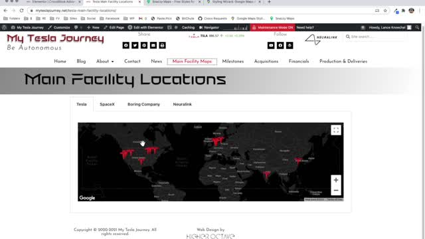425x239 pixels.
Task: Click the browser address bar
Action: pos(201,11)
